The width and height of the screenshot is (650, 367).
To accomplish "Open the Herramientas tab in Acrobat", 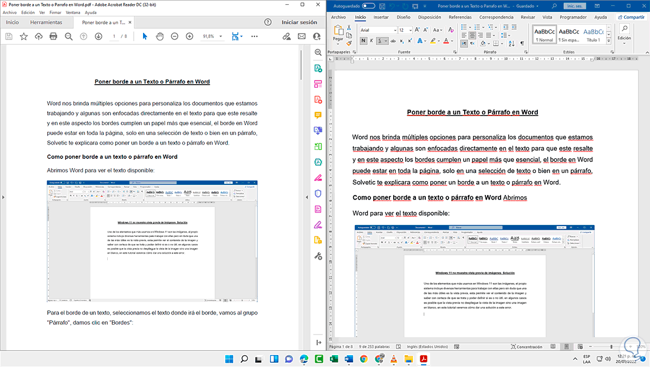I will (x=46, y=22).
